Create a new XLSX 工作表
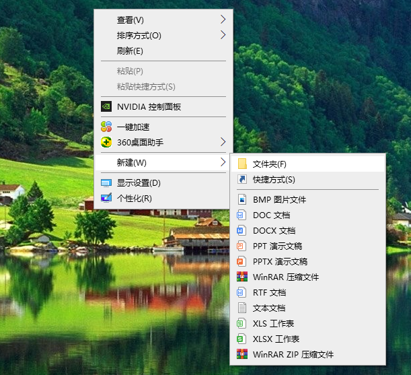 307,339
